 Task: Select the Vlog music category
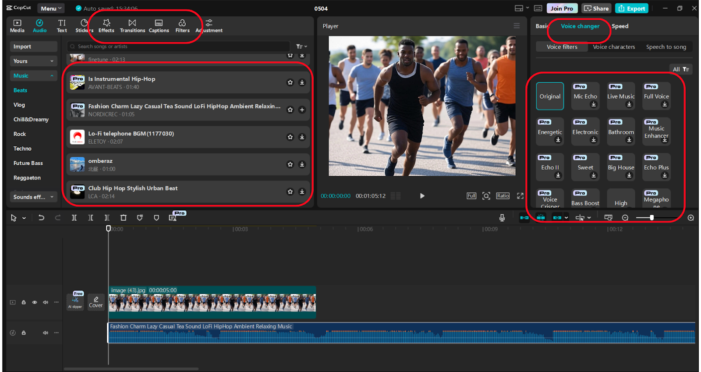pyautogui.click(x=19, y=105)
